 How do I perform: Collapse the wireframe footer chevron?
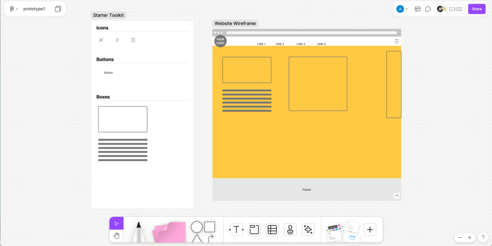click(397, 196)
